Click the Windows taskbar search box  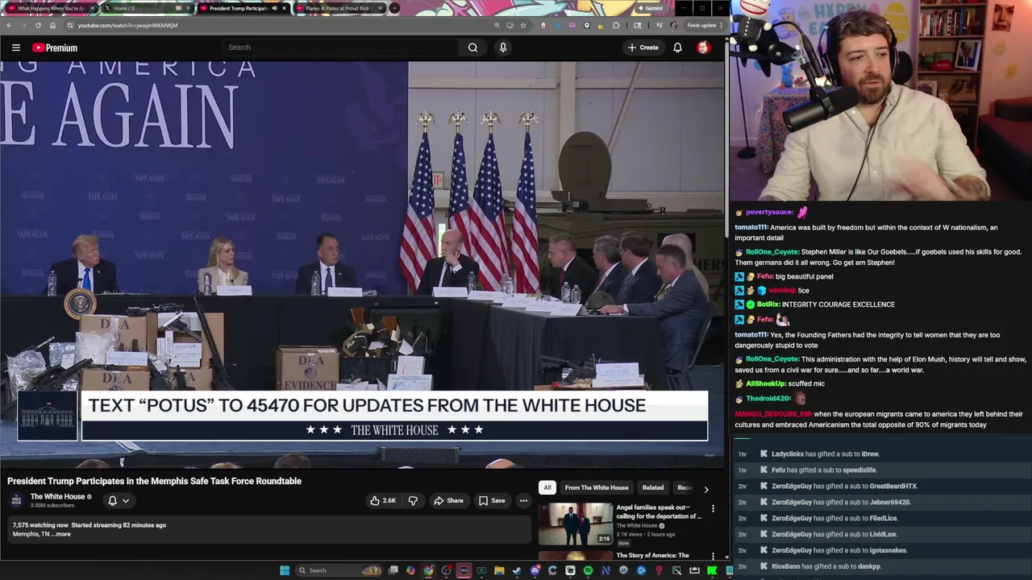pos(337,570)
